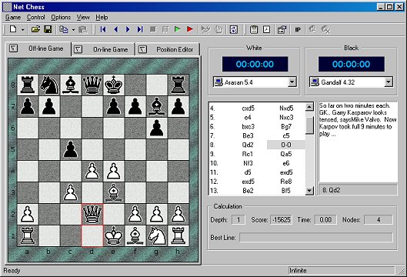
Task: Click the white knight on g1
Action: click(157, 235)
